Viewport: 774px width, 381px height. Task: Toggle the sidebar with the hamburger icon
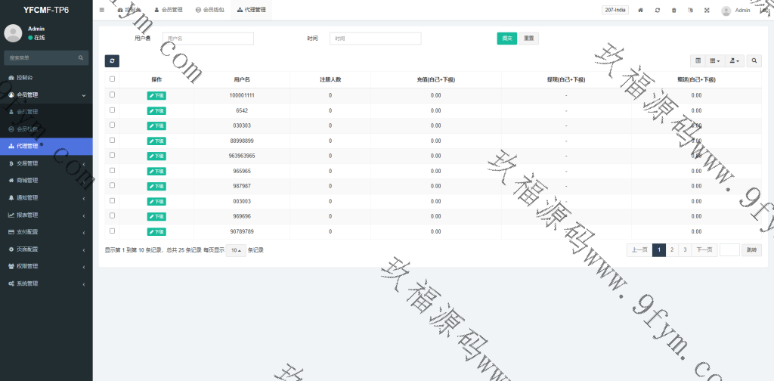coord(102,10)
